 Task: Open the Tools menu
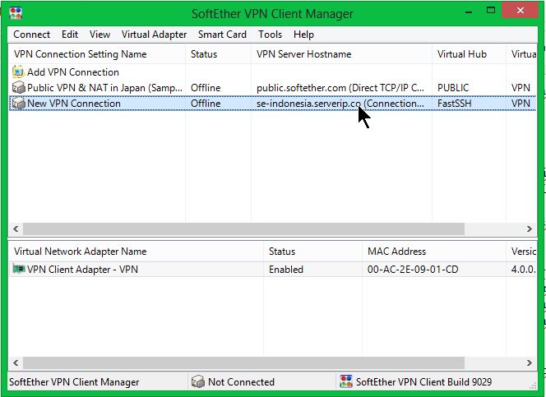pos(270,35)
